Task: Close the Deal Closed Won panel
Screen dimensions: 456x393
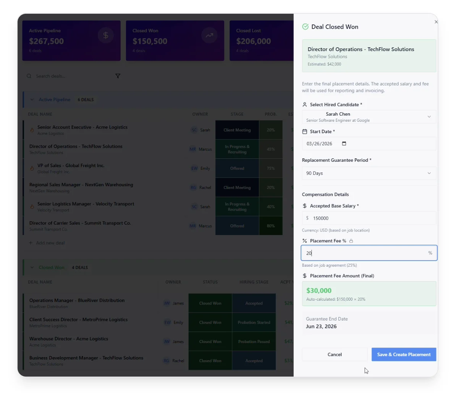Action: 436,22
